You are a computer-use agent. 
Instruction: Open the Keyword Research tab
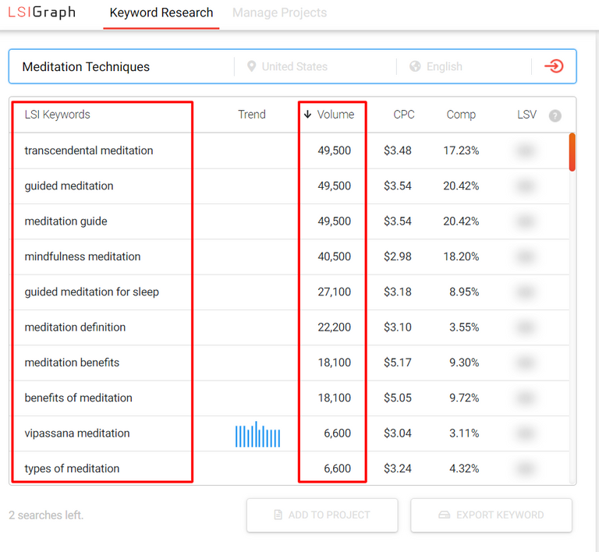(161, 13)
